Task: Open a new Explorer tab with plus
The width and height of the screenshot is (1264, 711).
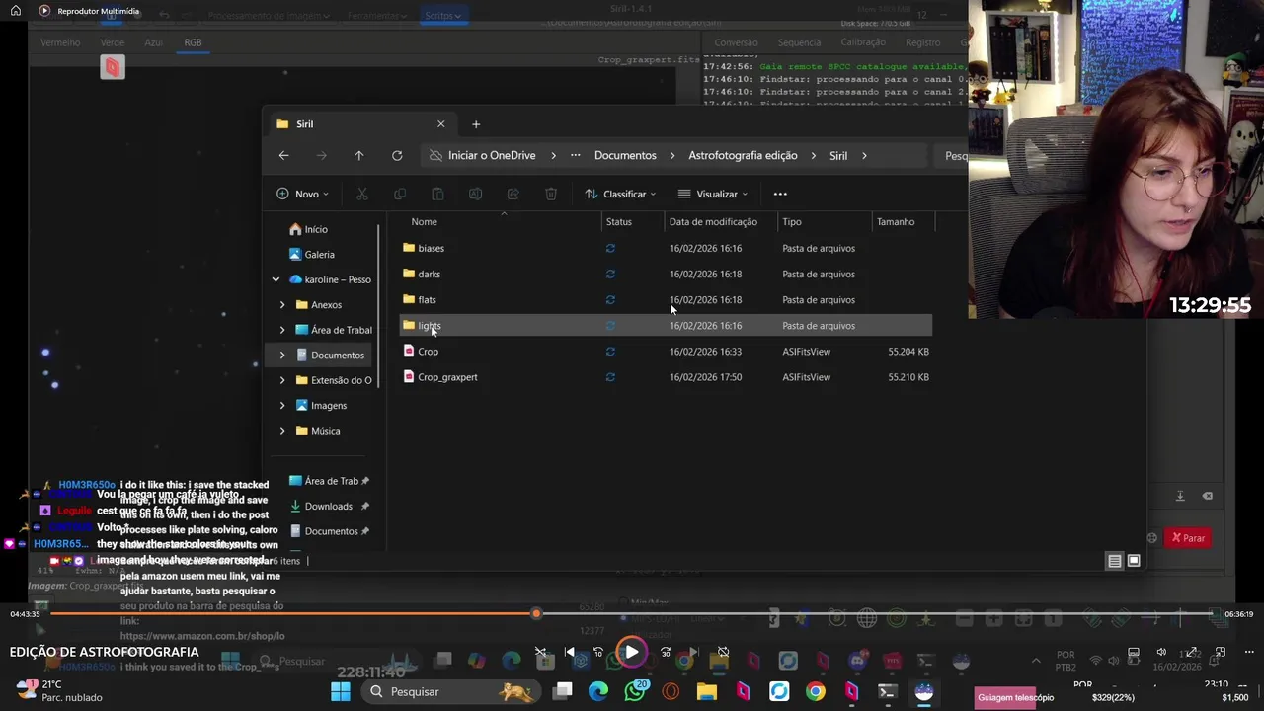Action: click(476, 124)
